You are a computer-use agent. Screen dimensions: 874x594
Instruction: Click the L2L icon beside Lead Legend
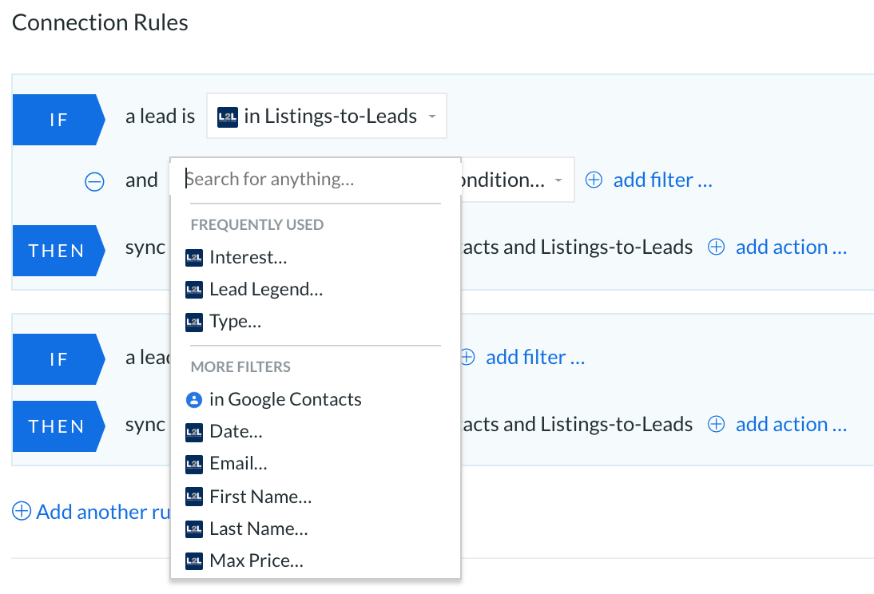(x=194, y=289)
